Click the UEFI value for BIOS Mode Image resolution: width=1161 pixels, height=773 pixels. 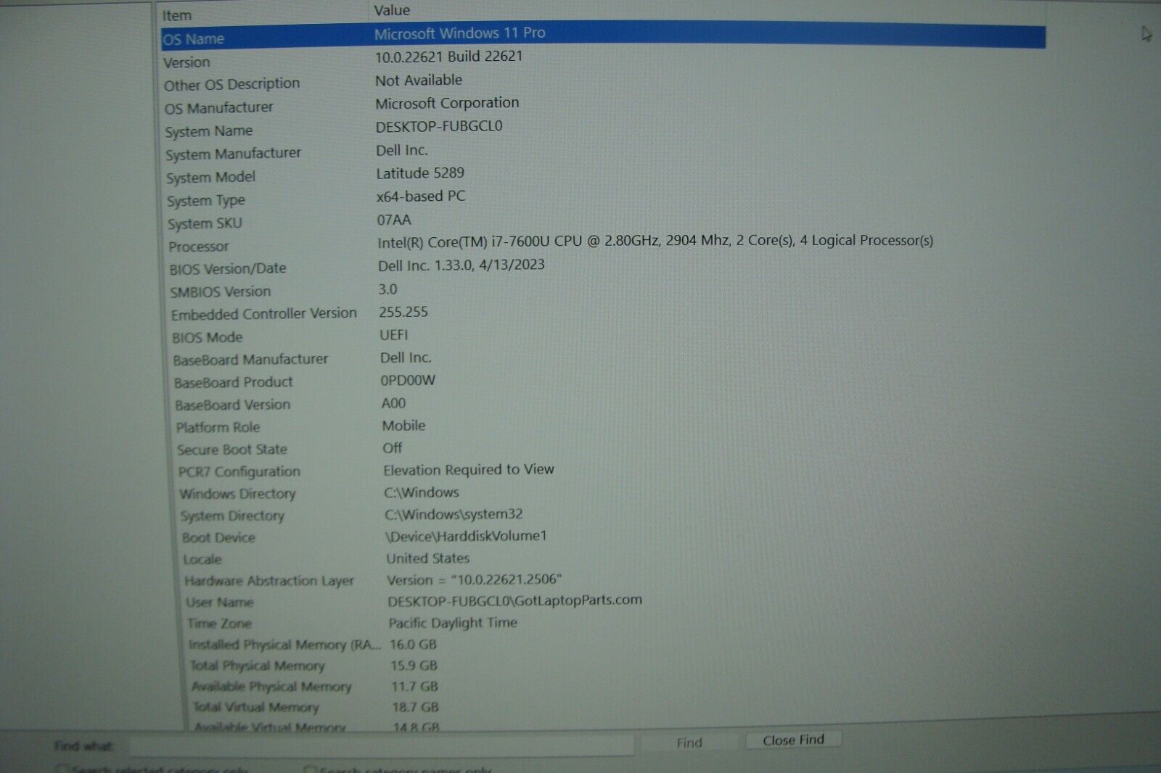(x=394, y=335)
